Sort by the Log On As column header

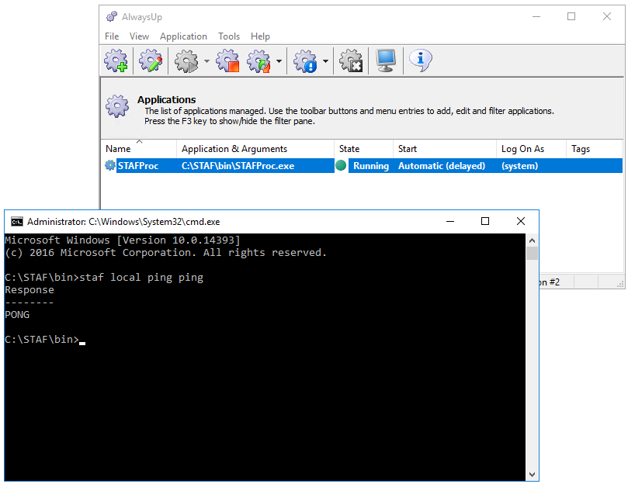(531, 149)
